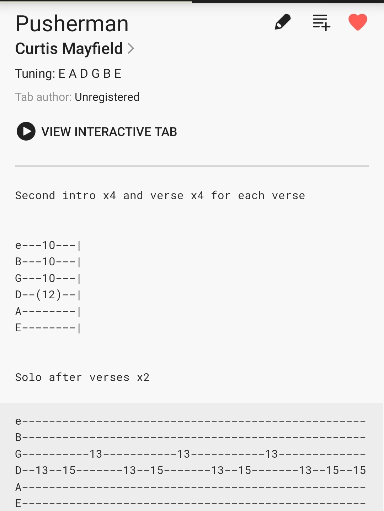Select the Tuning: E A D G B E line
This screenshot has height=511, width=384.
tap(68, 74)
